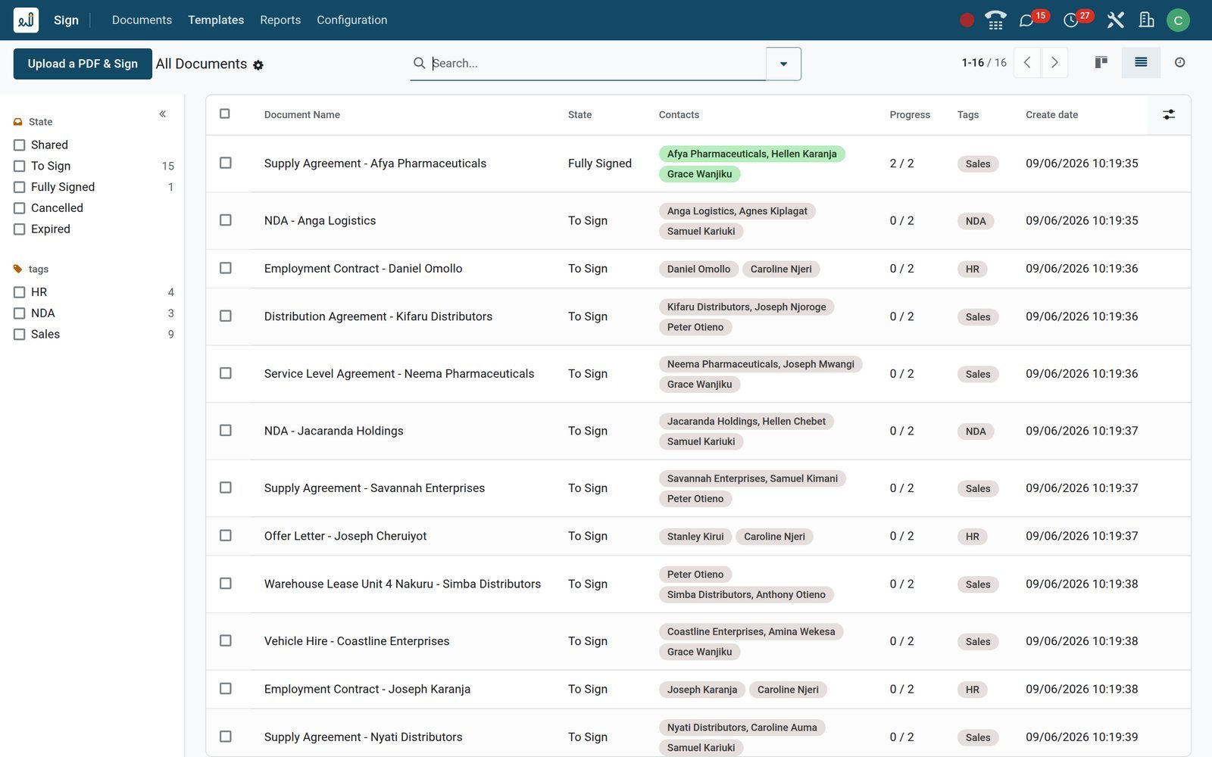This screenshot has width=1212, height=757.
Task: Check the Shared state filter
Action: 20,145
